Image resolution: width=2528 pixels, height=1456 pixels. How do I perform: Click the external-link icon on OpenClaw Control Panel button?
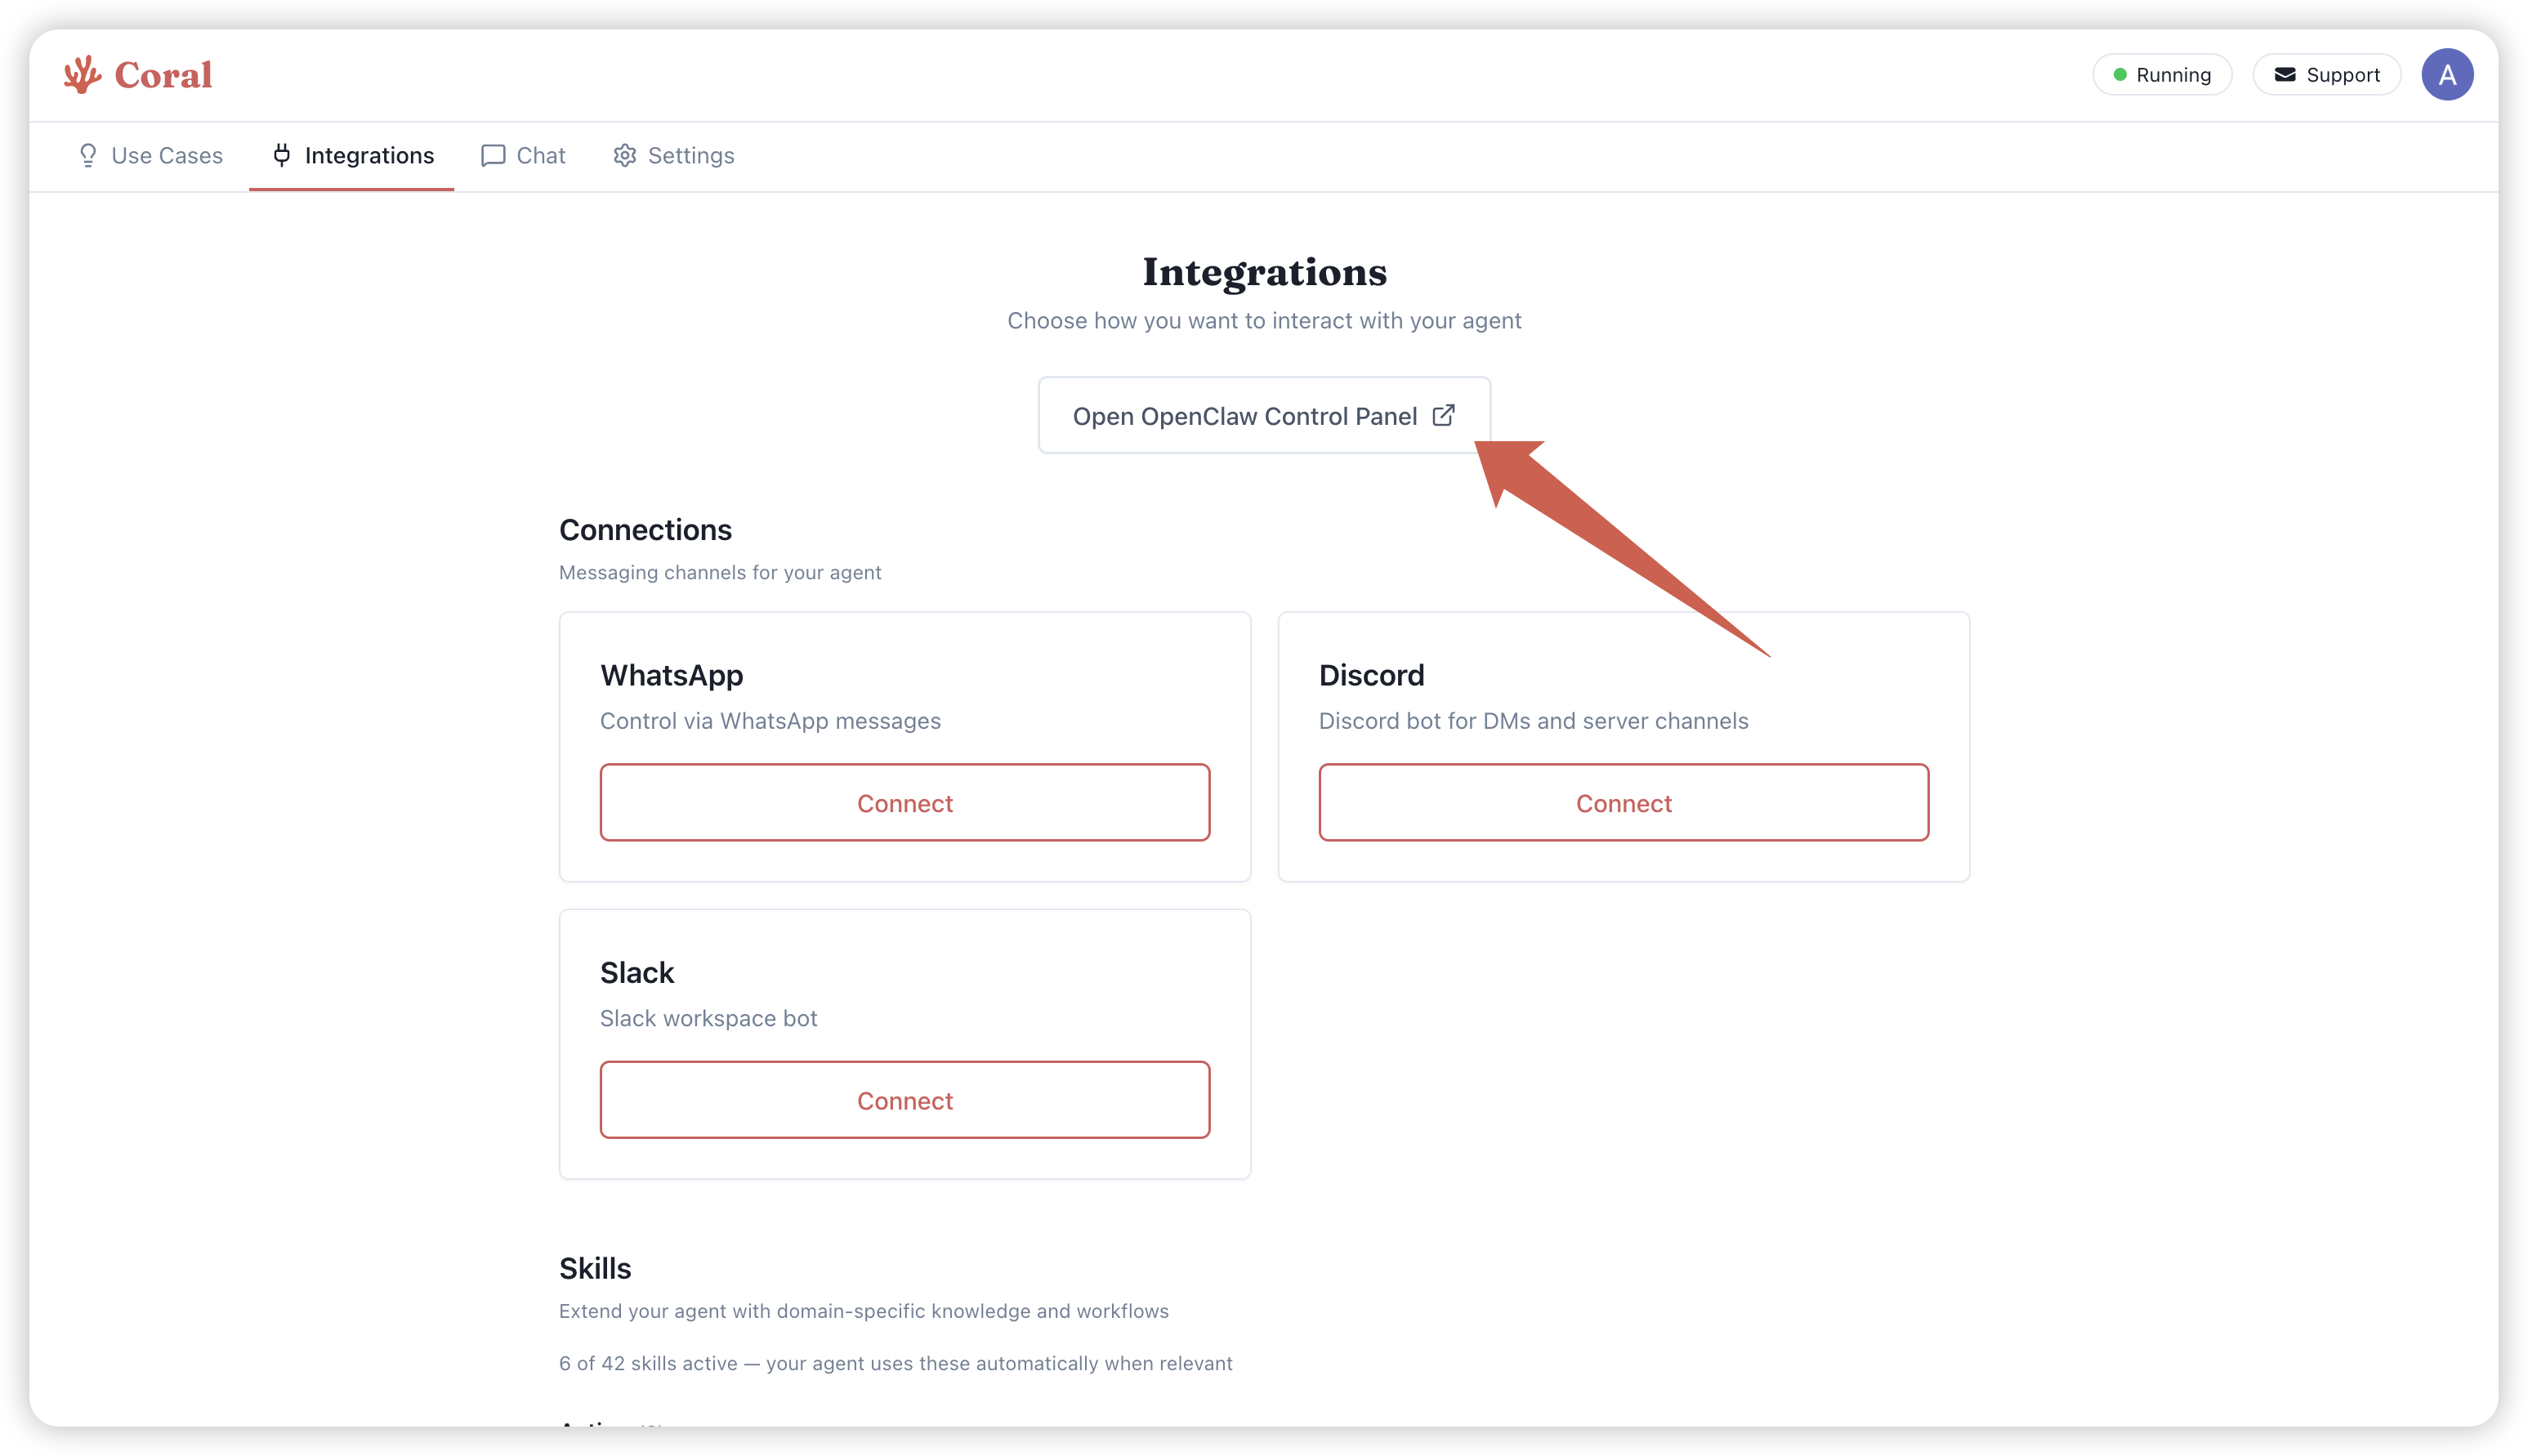tap(1444, 415)
